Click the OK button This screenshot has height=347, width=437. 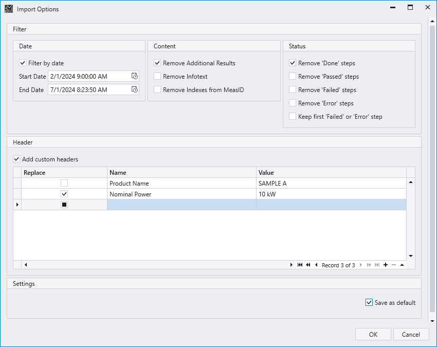coord(373,334)
